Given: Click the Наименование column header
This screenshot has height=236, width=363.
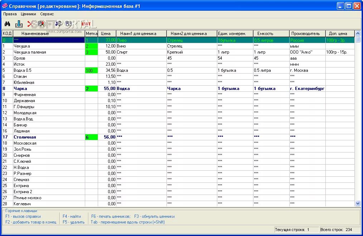Looking at the screenshot, I should [49, 34].
